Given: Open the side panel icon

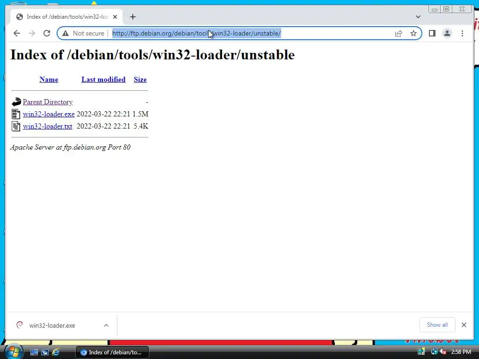Looking at the screenshot, I should [432, 33].
